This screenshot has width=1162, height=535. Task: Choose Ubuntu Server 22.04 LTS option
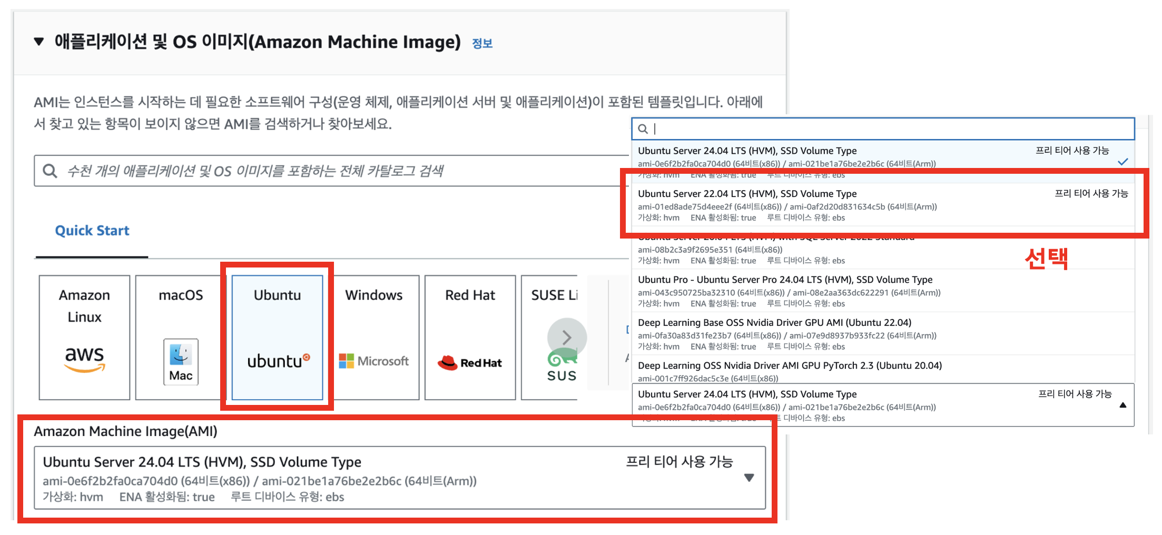point(883,205)
